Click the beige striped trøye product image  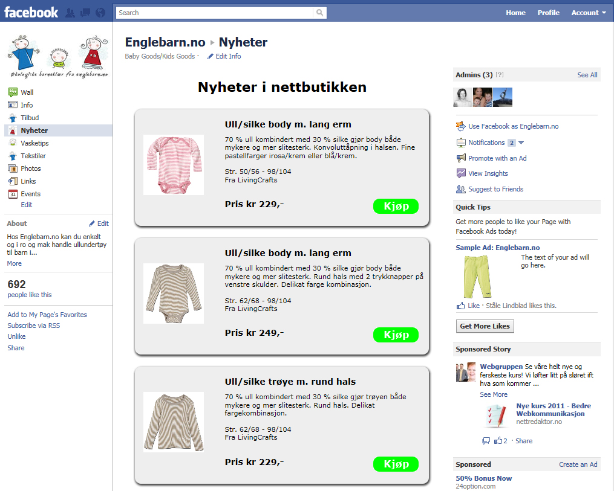[174, 422]
